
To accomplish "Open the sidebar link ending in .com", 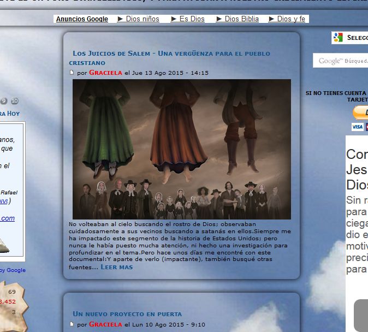I will (8, 218).
